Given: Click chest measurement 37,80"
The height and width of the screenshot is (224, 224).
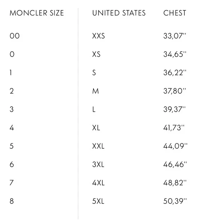Looking at the screenshot, I should 175,91.
